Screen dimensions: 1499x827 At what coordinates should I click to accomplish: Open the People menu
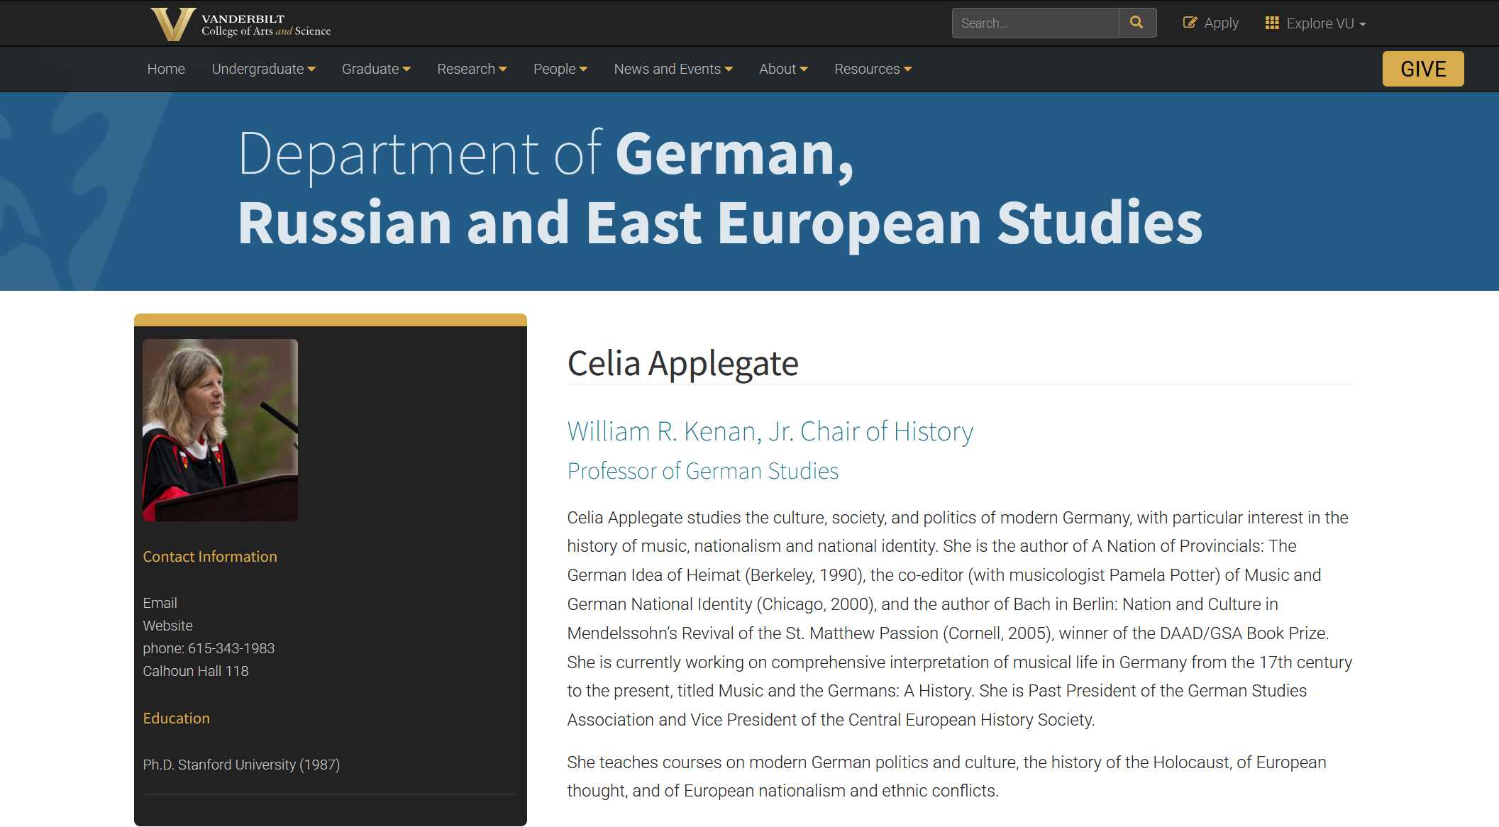[560, 69]
